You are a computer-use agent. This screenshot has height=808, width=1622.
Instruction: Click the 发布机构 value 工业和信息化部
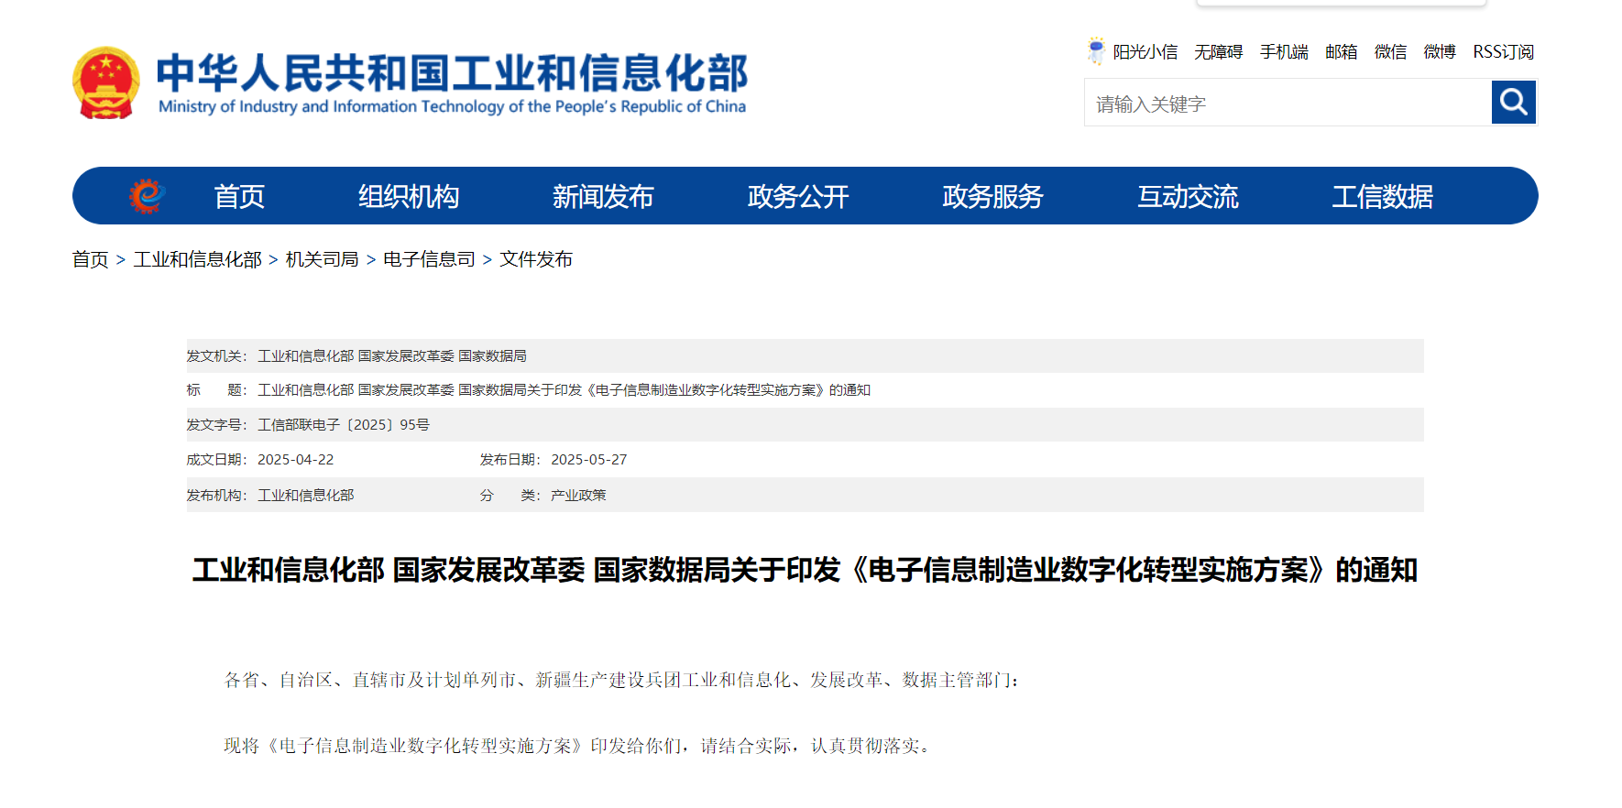pos(306,496)
